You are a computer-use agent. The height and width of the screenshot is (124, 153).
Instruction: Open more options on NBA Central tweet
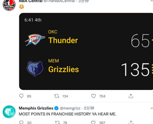152,1
